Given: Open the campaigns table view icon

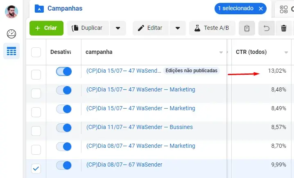Looking at the screenshot, I should [11, 51].
